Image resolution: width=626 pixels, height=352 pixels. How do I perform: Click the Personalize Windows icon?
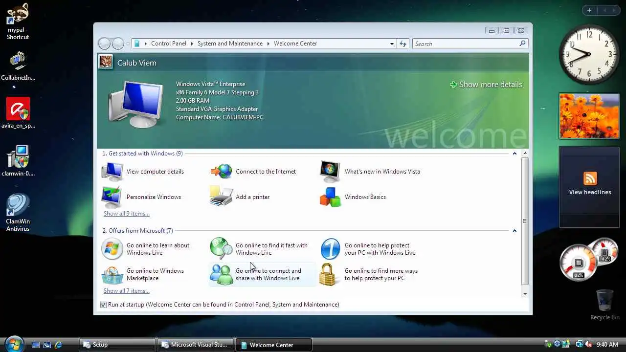112,197
